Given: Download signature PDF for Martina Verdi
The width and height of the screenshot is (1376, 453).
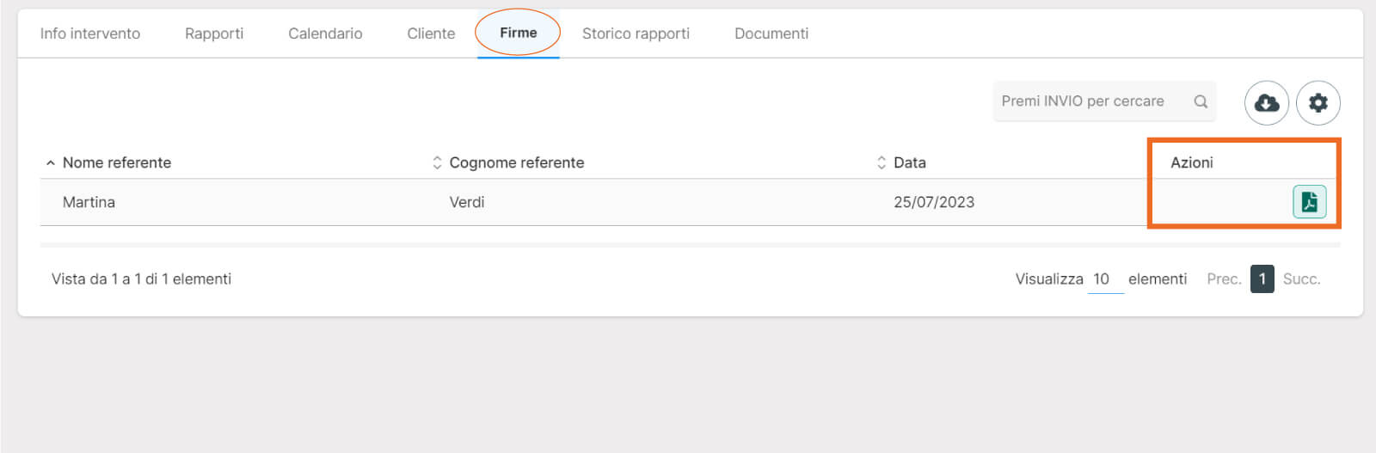Looking at the screenshot, I should point(1309,202).
